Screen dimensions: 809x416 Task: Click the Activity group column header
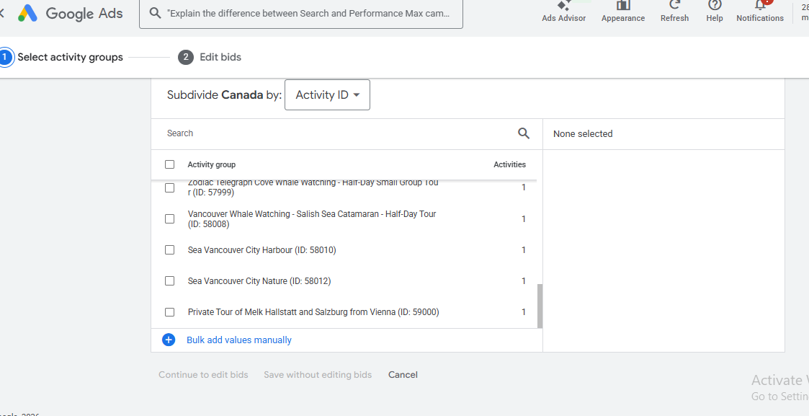coord(212,164)
